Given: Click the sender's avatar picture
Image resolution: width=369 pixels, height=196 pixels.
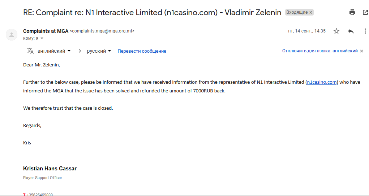Looking at the screenshot, I should coord(12,35).
